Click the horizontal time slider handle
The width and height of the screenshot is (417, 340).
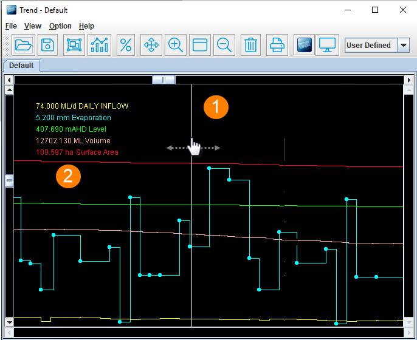[x=164, y=80]
